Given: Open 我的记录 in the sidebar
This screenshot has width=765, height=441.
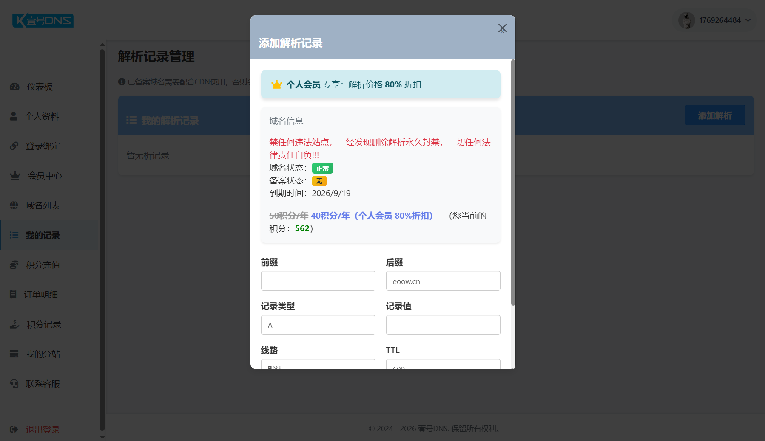Looking at the screenshot, I should pyautogui.click(x=43, y=235).
